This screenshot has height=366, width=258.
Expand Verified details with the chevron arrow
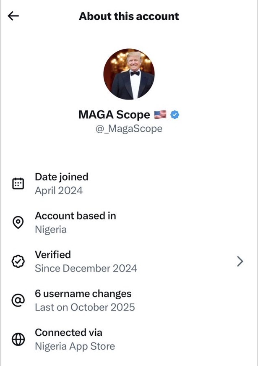click(240, 261)
